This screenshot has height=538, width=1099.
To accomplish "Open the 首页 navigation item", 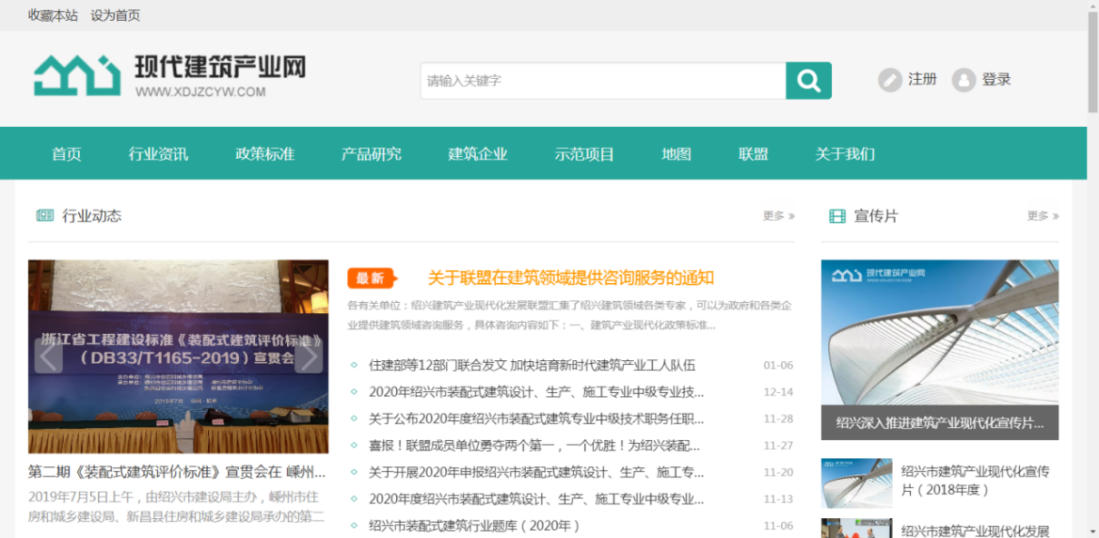I will pos(67,154).
